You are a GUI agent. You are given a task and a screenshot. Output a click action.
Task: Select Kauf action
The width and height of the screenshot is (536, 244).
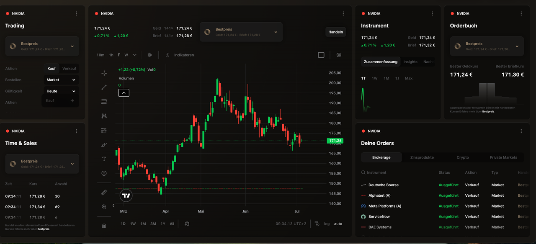click(x=52, y=69)
